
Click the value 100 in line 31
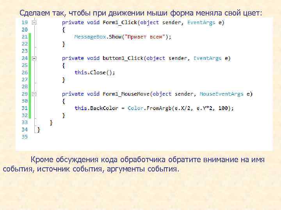pyautogui.click(x=223, y=108)
